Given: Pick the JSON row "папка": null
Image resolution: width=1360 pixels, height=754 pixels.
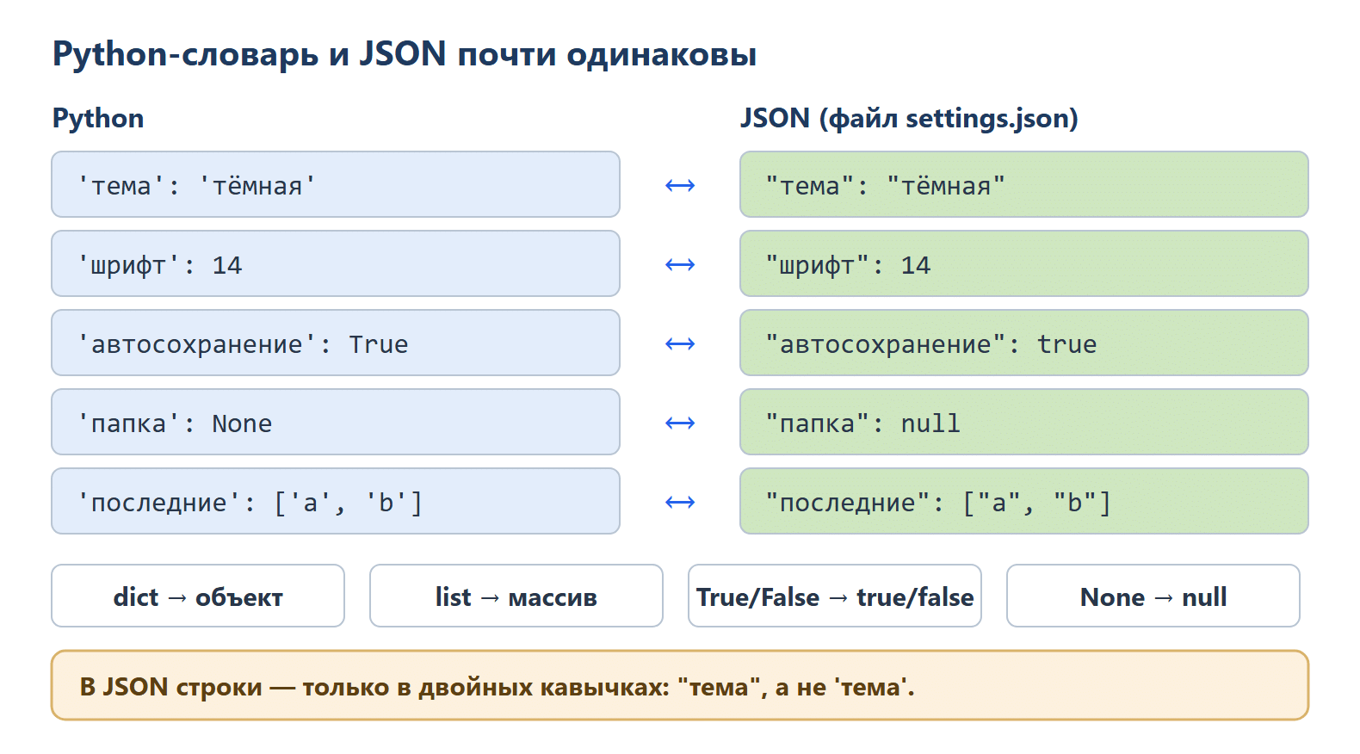Looking at the screenshot, I should pyautogui.click(x=1024, y=422).
